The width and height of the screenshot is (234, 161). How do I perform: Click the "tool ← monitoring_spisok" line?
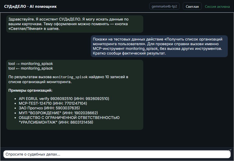pyautogui.click(x=31, y=68)
